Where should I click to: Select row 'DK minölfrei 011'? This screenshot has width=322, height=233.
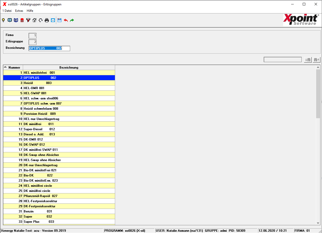coord(59,124)
